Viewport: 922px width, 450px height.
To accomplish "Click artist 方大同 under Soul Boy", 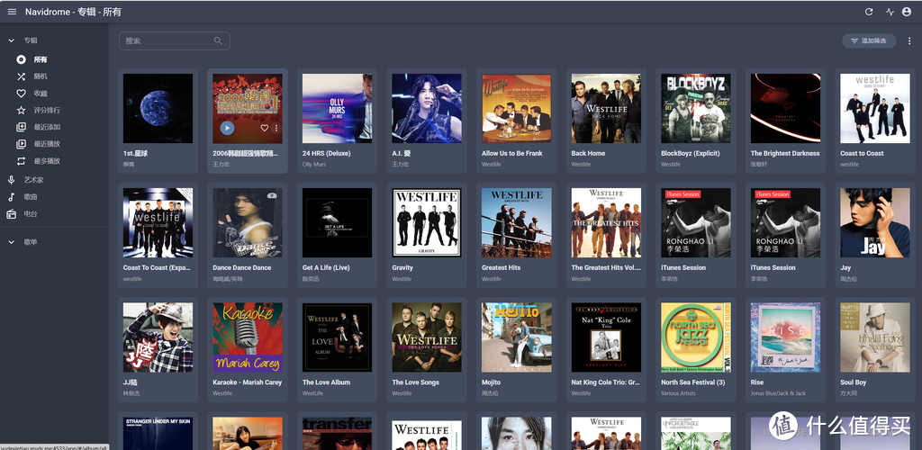I will point(848,393).
